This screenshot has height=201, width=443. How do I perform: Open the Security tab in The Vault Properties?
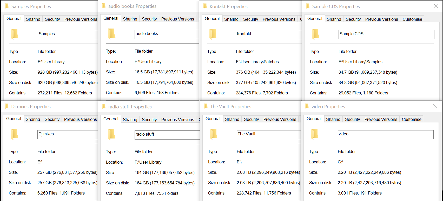(252, 119)
